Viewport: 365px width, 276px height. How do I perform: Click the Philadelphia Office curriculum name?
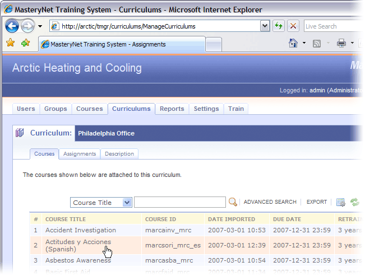point(106,133)
